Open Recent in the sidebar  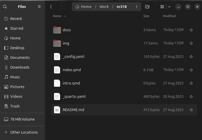(x=16, y=19)
